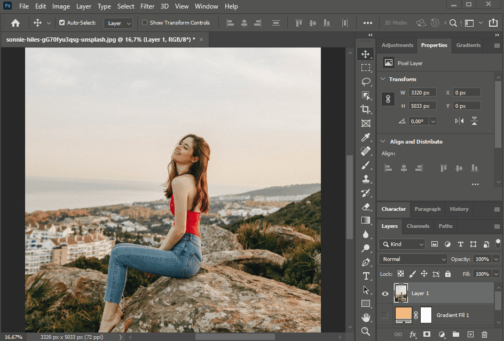Image resolution: width=504 pixels, height=341 pixels.
Task: Select the Crop tool
Action: pos(366,109)
